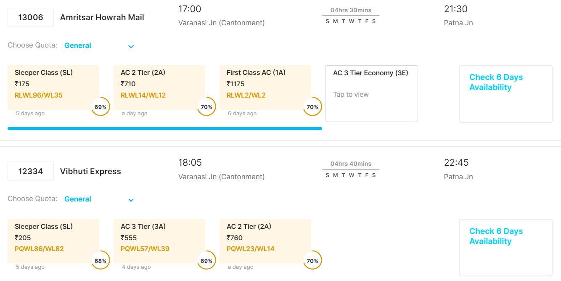Viewport: 561px width, 281px height.
Task: Open quota dropdown arrow for Amritsar Howrah Mail
Action: 131,46
